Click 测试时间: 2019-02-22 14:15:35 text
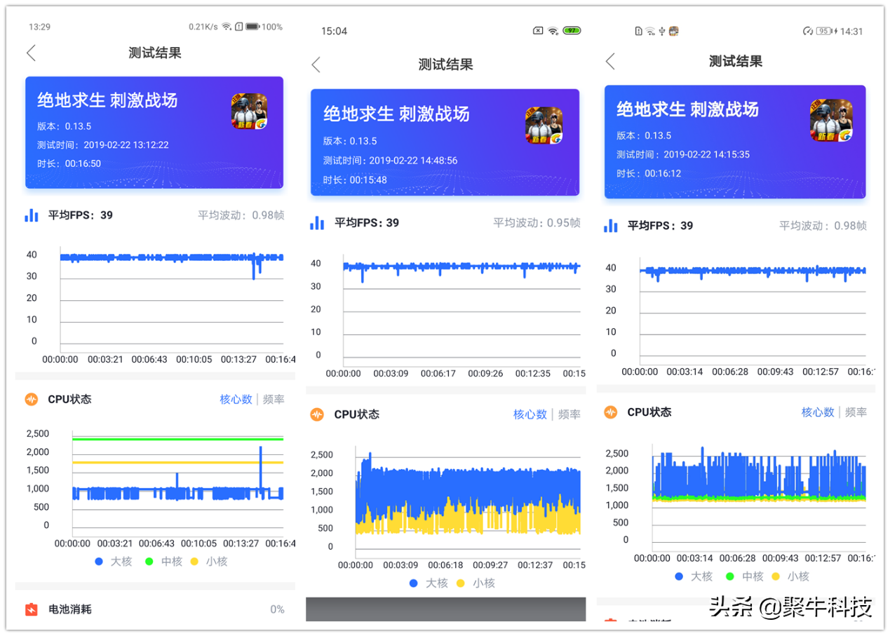 click(683, 154)
